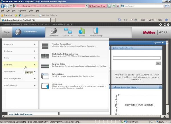
Task: Expand the Automation submenu
Action: (20, 72)
